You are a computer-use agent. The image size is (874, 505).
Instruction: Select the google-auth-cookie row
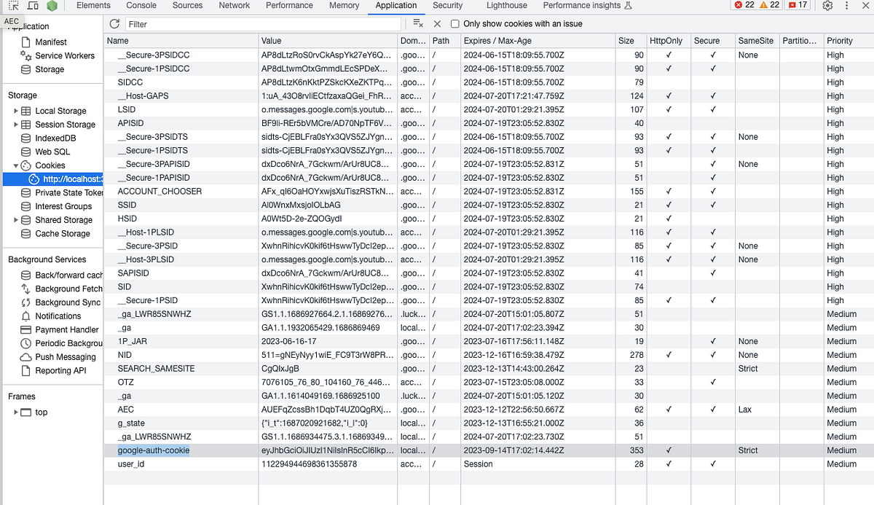[489, 450]
